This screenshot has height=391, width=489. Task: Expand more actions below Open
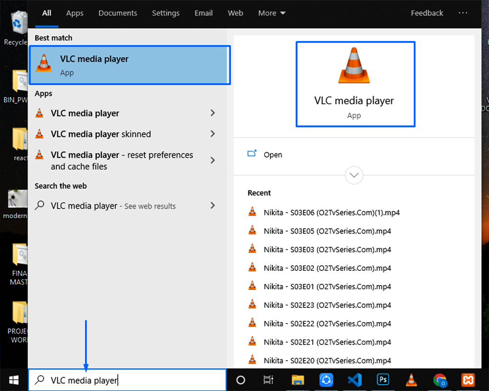coord(354,175)
